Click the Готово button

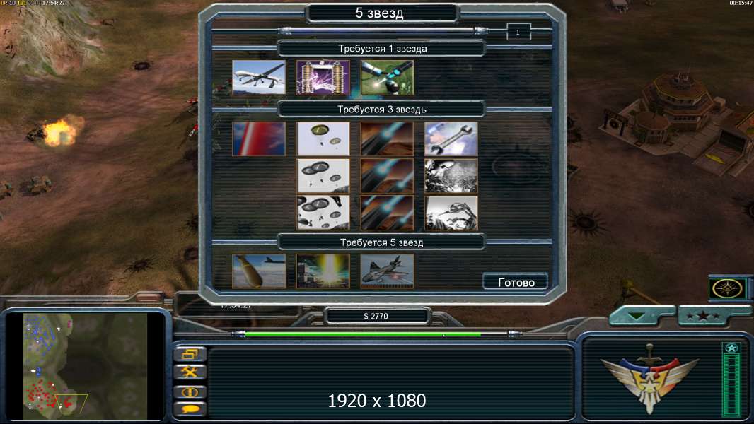(x=516, y=282)
